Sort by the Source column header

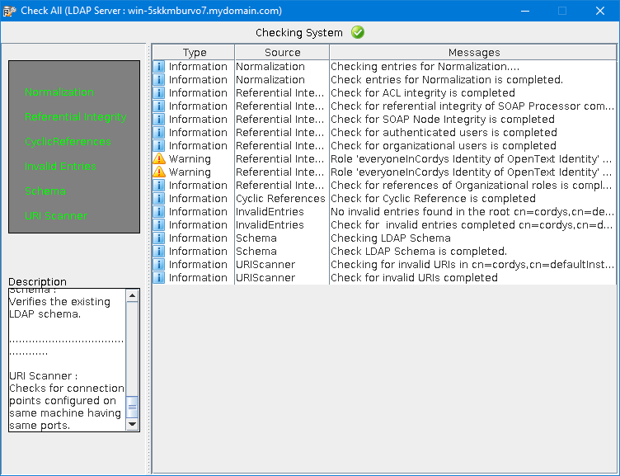[282, 52]
